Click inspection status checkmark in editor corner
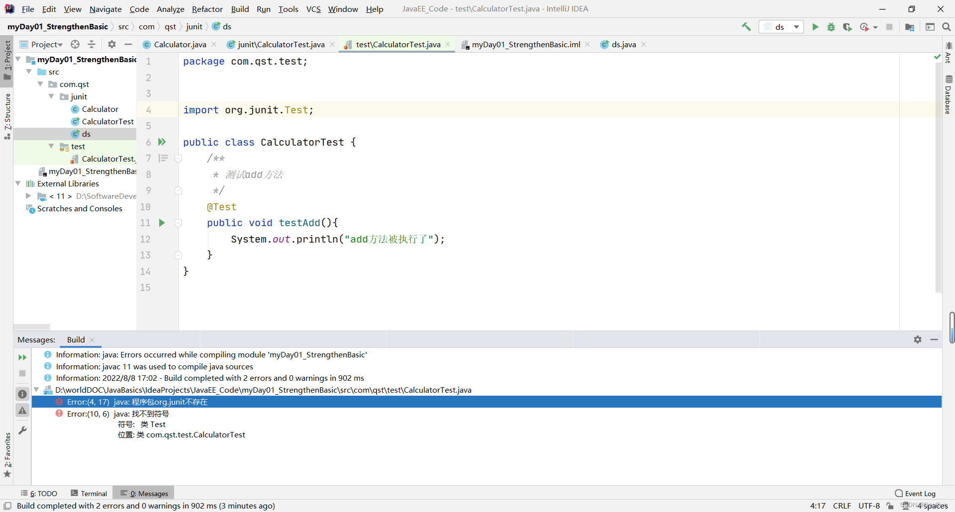The image size is (955, 512). pos(937,57)
